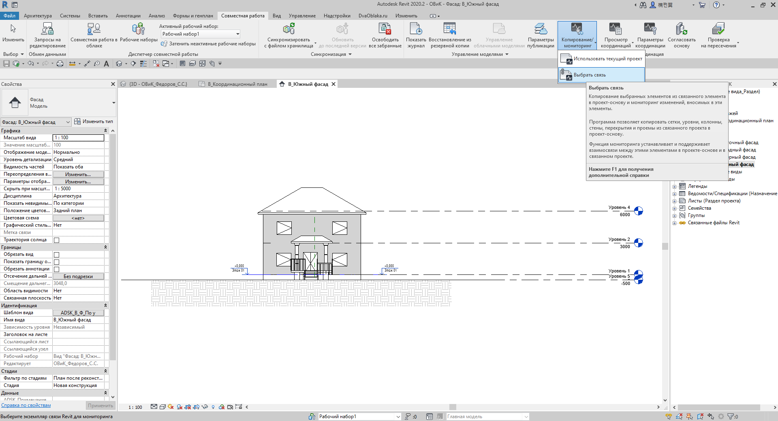The width and height of the screenshot is (778, 421).
Task: Click Синхронизировать с файлом хранилища icon
Action: coord(289,29)
